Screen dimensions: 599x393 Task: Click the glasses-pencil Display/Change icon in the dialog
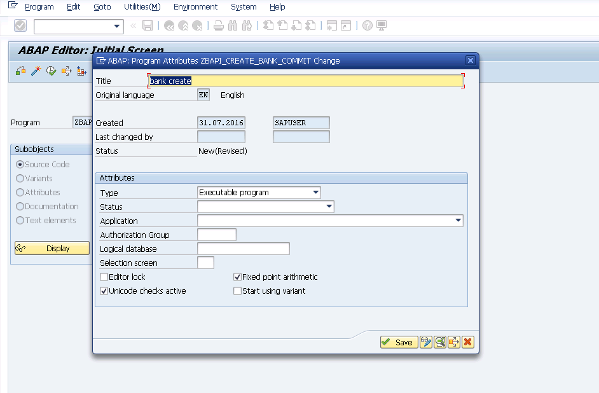(x=426, y=342)
